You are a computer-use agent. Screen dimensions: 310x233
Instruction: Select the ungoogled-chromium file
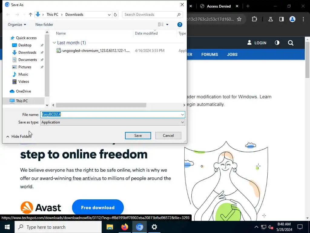tap(96, 51)
